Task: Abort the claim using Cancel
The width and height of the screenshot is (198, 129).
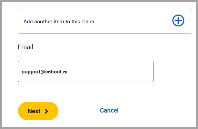Action: point(109,110)
